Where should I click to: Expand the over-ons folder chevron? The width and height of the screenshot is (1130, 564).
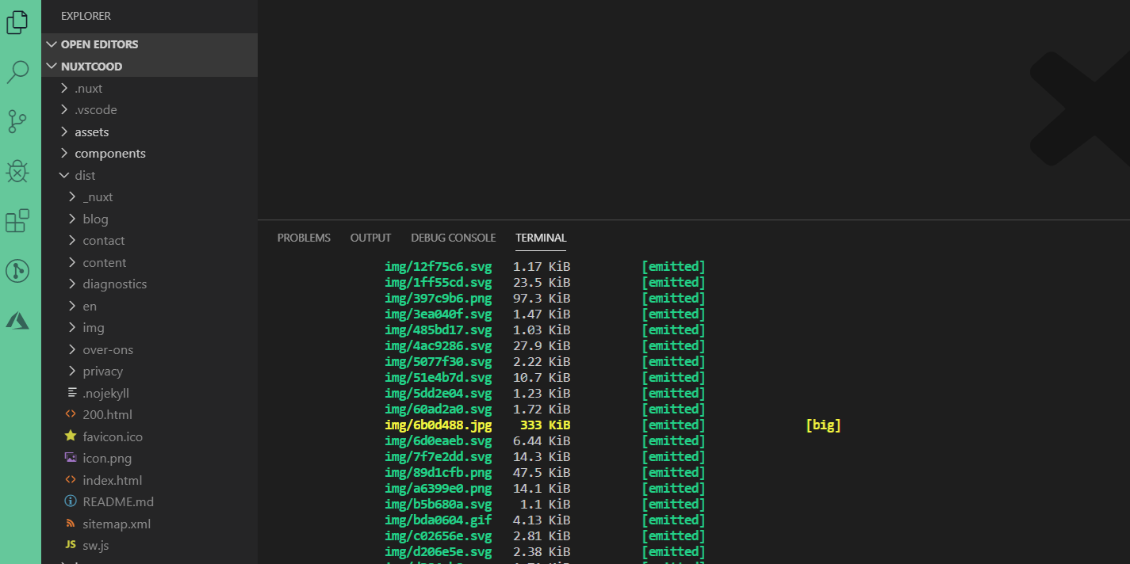tap(72, 349)
